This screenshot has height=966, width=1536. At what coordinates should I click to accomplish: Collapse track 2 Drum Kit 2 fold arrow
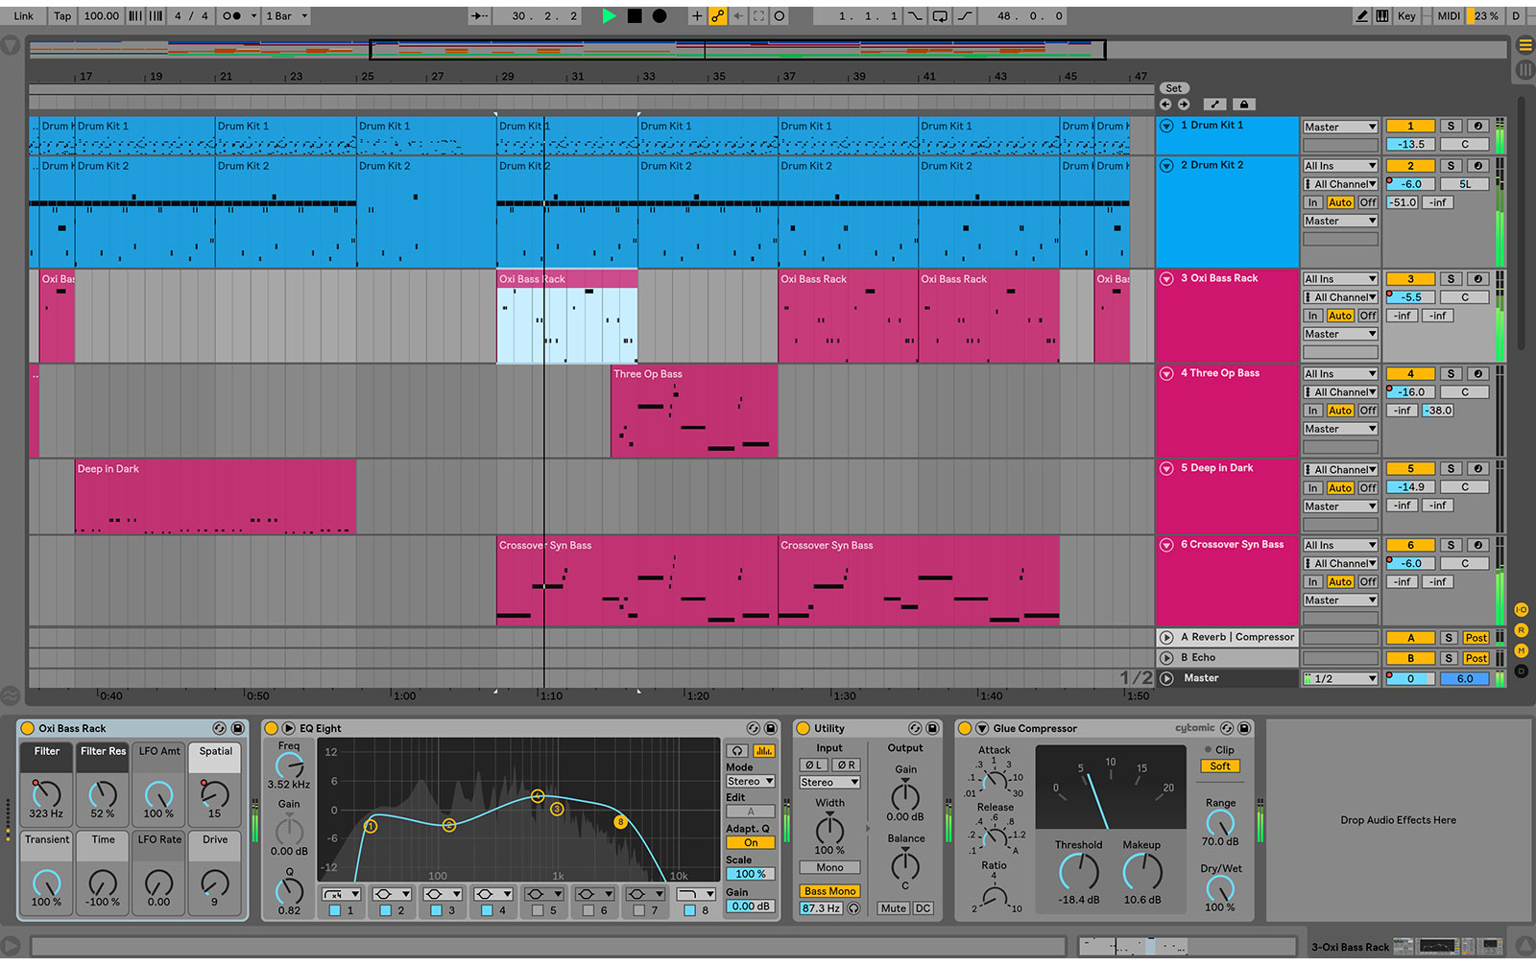click(1167, 166)
